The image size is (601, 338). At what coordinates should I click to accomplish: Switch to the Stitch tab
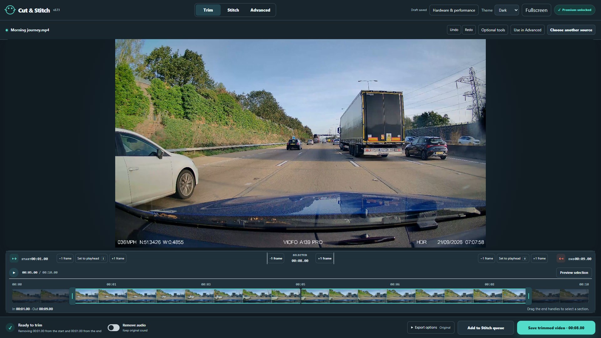tap(233, 10)
